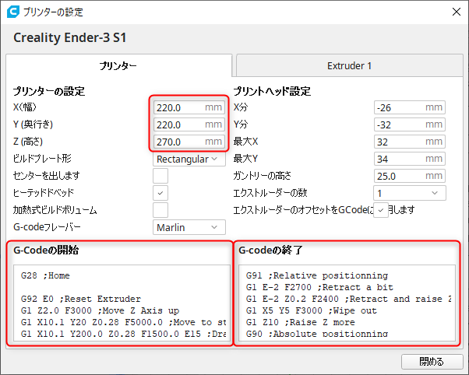Click inside the G-Codeの開始 text area
Image resolution: width=469 pixels, height=375 pixels.
(122, 303)
